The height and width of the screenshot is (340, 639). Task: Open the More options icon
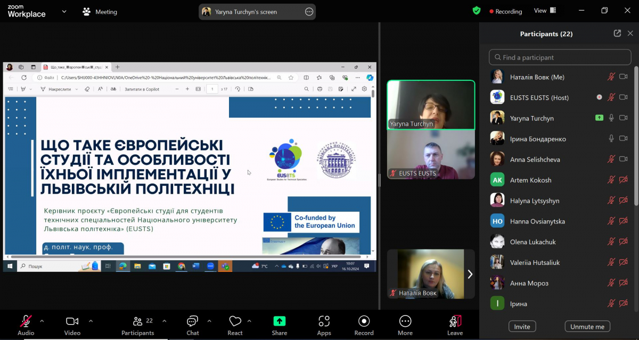click(x=405, y=321)
